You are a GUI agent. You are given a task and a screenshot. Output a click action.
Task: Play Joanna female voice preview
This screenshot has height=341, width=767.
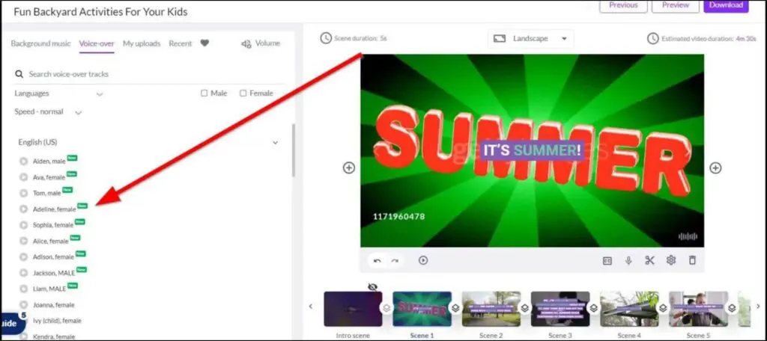click(x=23, y=304)
